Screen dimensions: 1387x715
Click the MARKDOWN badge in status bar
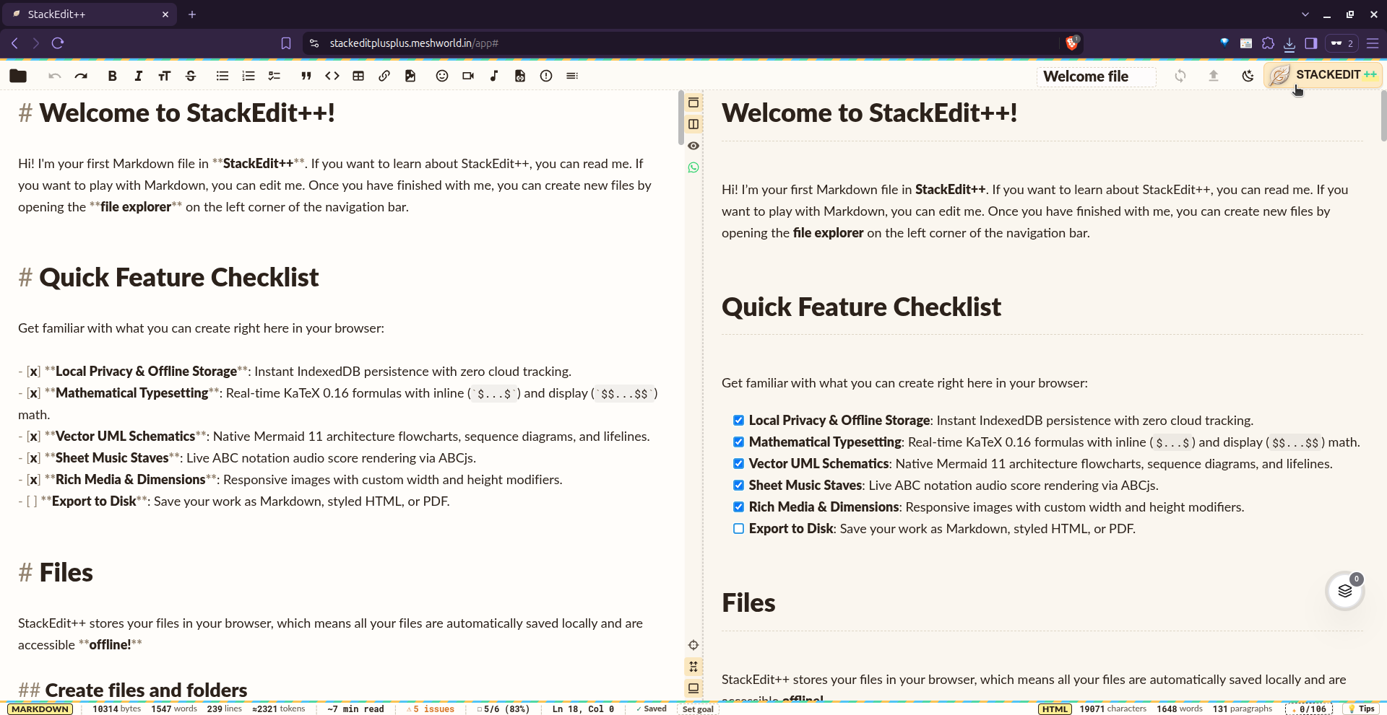(40, 709)
